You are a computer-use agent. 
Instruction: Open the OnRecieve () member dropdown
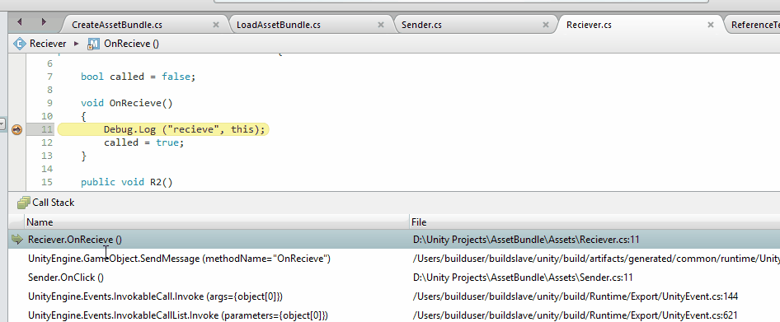click(x=131, y=44)
